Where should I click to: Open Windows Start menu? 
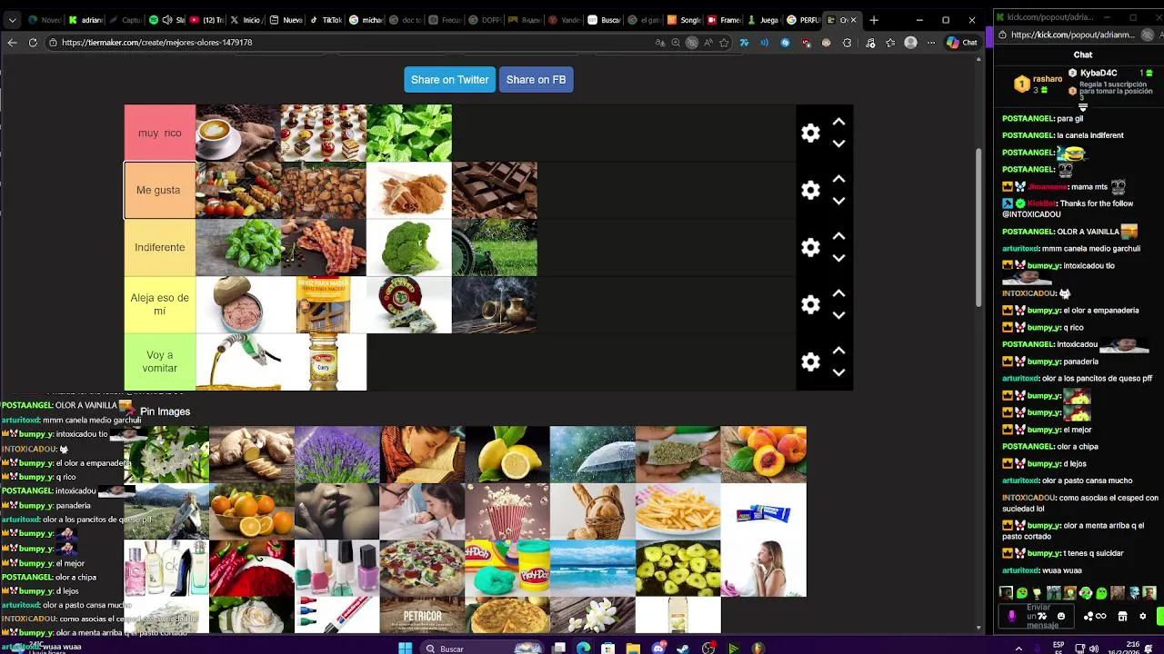[405, 649]
